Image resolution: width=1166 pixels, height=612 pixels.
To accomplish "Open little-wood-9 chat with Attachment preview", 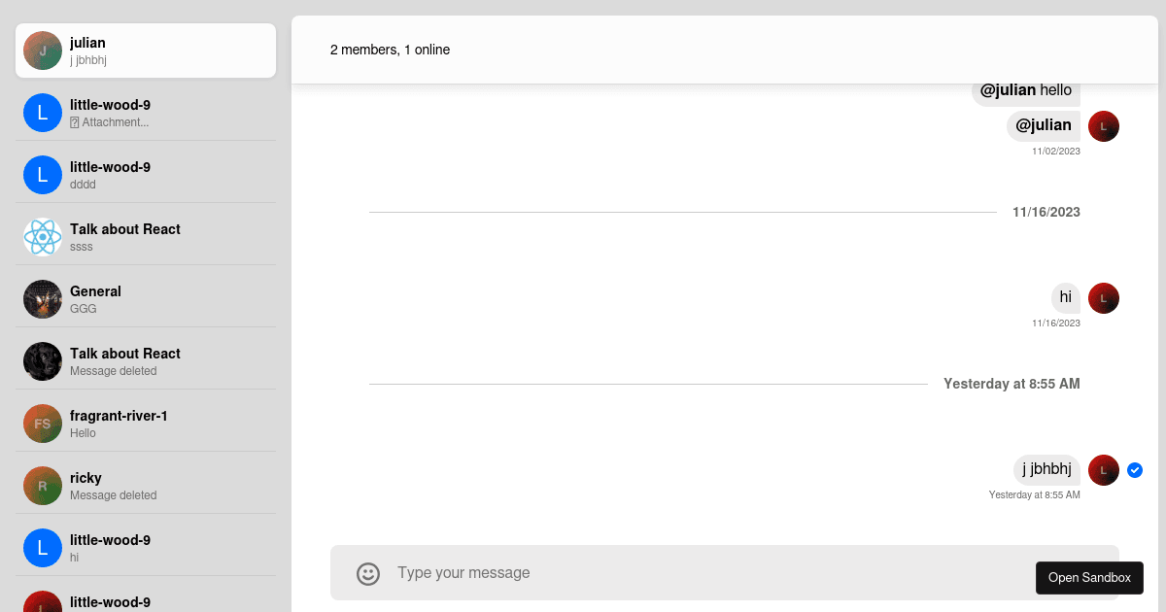I will tap(146, 113).
